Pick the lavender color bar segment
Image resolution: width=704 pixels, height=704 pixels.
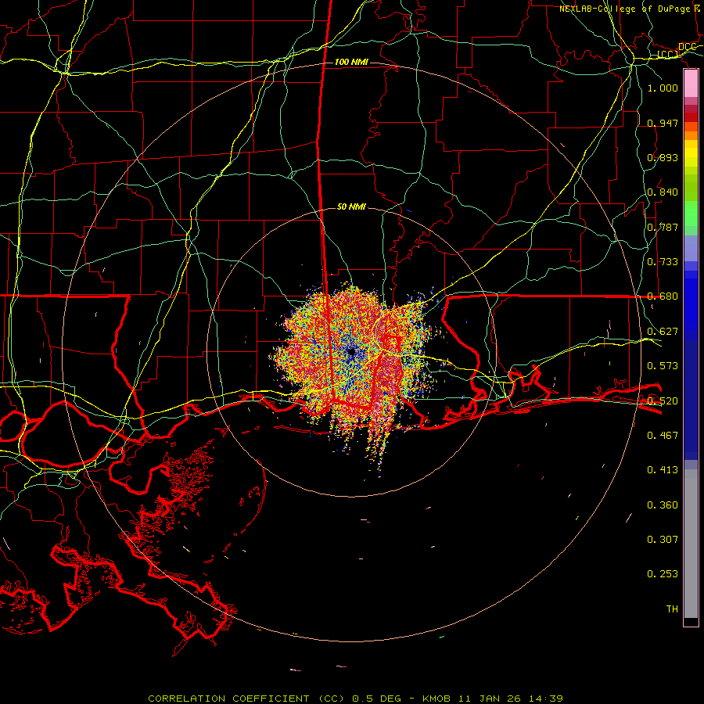691,248
